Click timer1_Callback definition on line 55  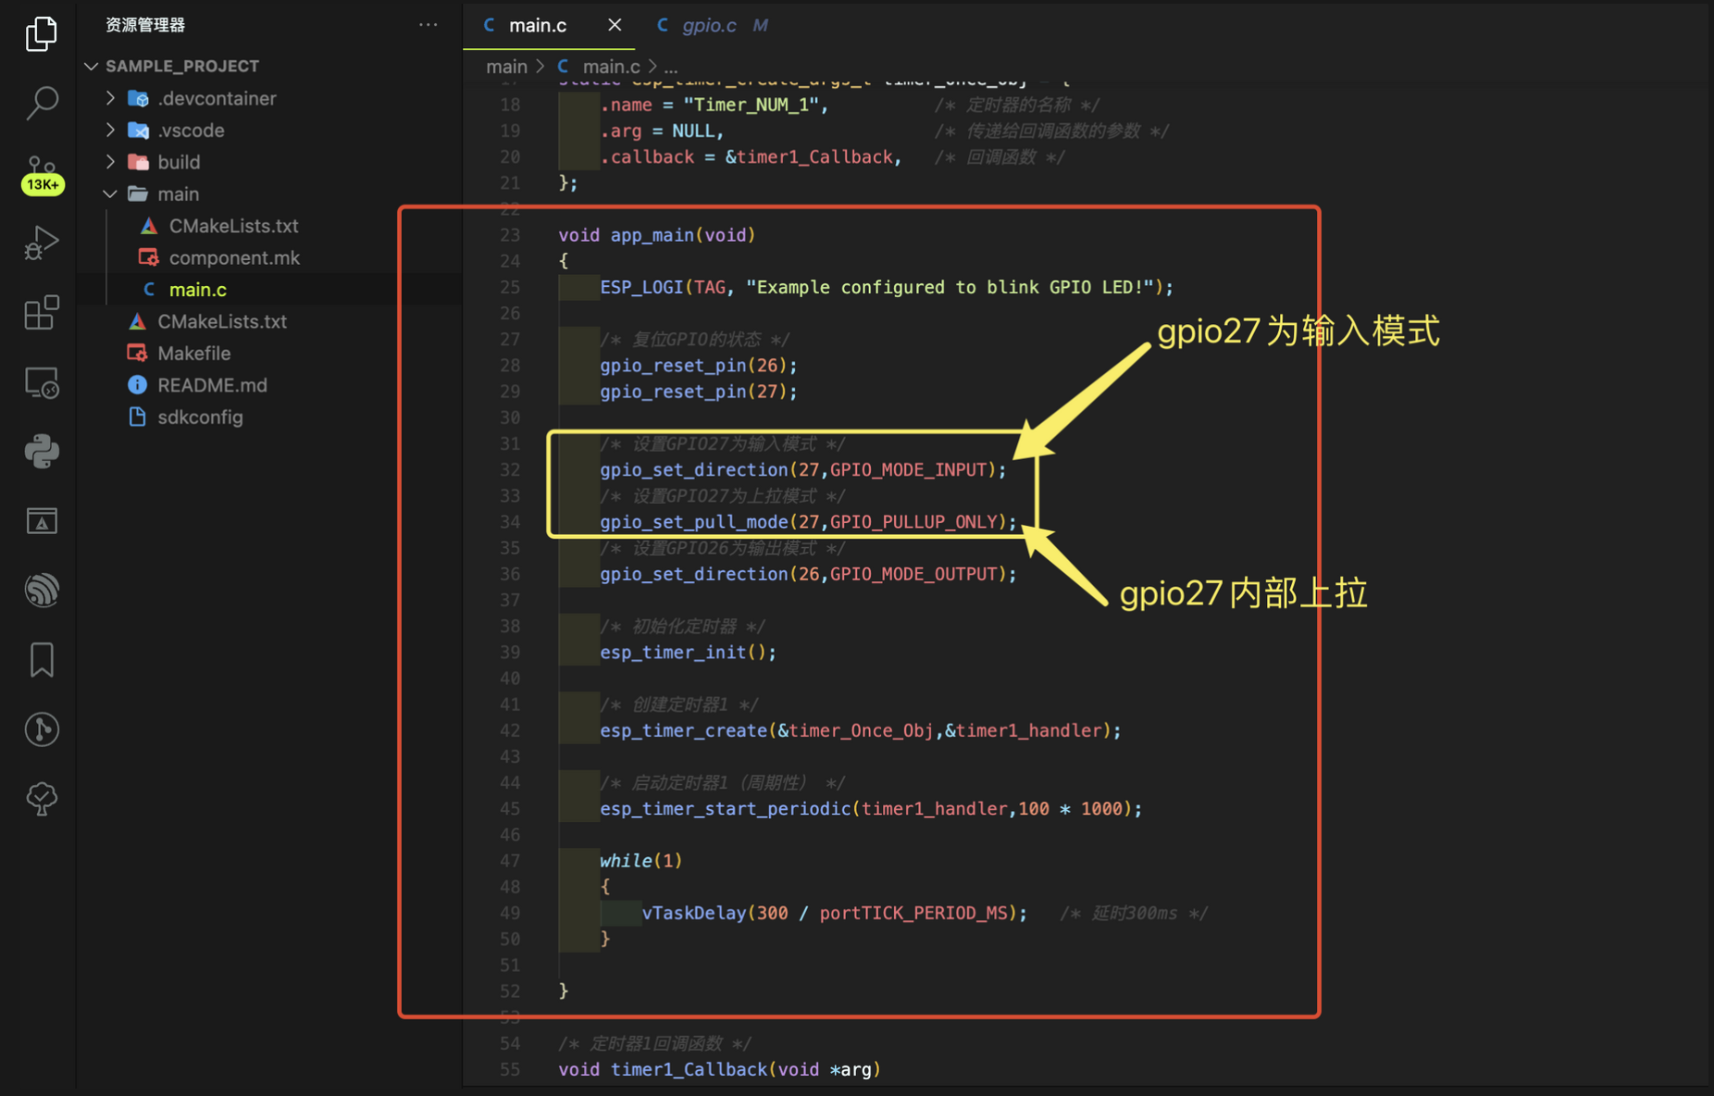pos(689,1070)
